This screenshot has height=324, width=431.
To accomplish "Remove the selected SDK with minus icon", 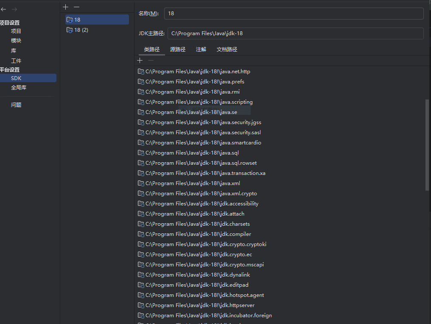I will (x=77, y=7).
